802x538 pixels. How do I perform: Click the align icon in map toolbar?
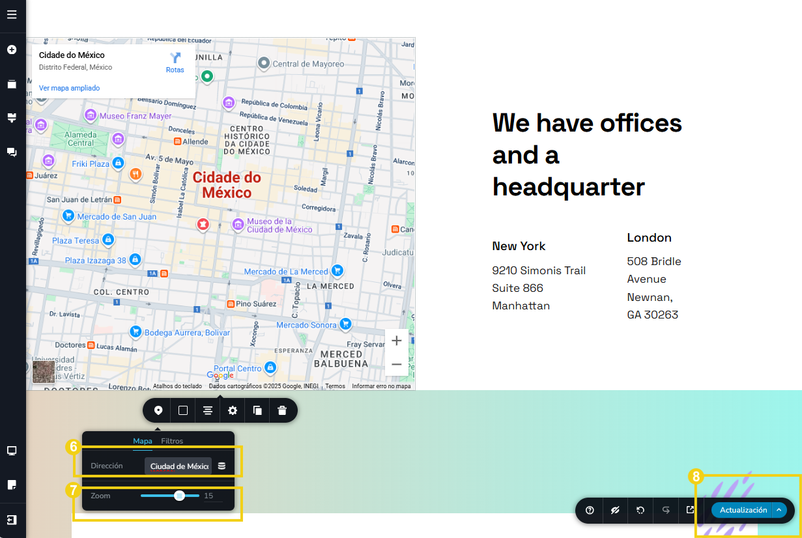208,410
